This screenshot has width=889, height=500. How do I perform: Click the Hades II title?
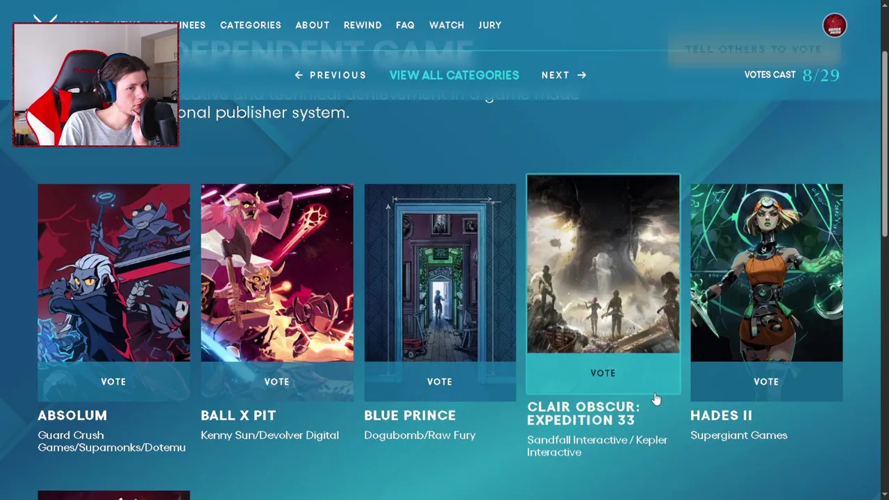721,415
